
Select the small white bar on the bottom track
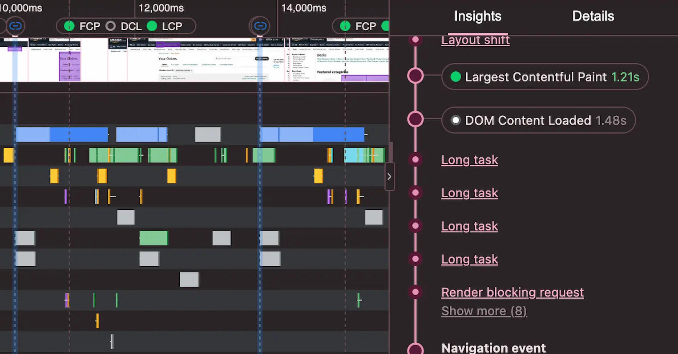pyautogui.click(x=112, y=342)
